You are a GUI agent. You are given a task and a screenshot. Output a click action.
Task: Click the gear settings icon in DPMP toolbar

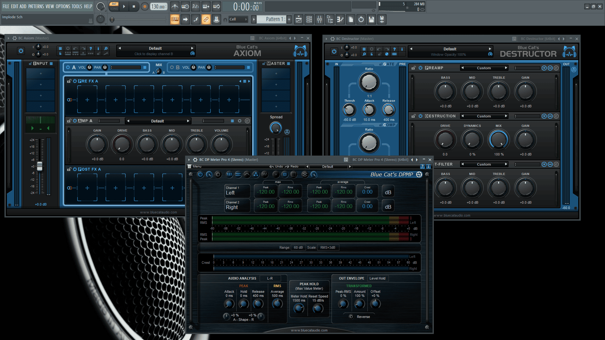coord(218,174)
